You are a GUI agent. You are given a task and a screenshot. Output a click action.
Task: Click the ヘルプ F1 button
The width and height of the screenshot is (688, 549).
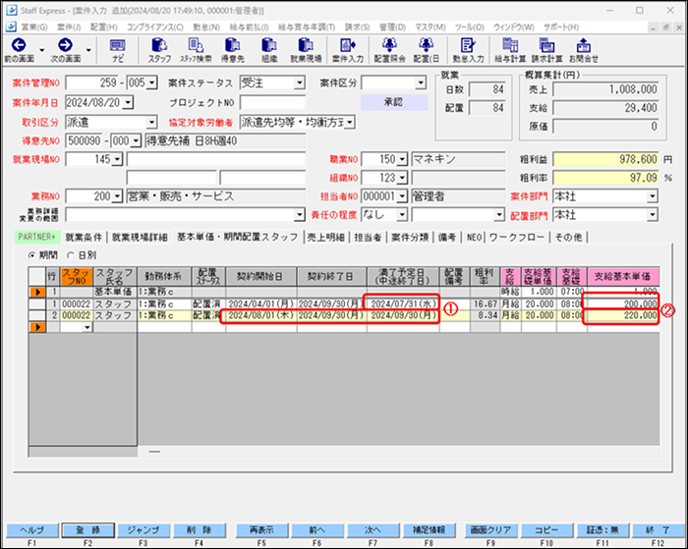(x=32, y=529)
